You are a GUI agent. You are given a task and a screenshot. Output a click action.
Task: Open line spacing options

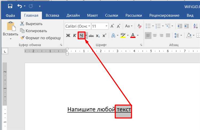177,35
